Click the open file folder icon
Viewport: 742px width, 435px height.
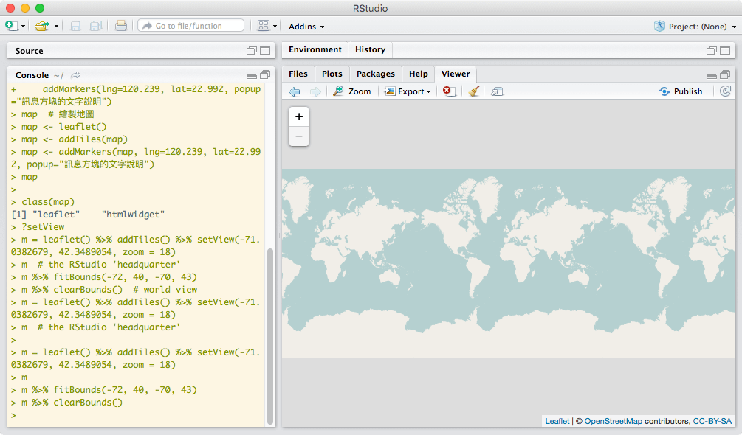(x=42, y=26)
